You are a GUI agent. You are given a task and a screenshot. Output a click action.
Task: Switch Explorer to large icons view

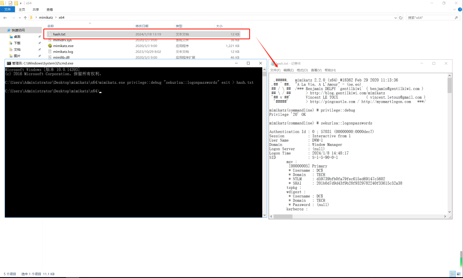458,274
